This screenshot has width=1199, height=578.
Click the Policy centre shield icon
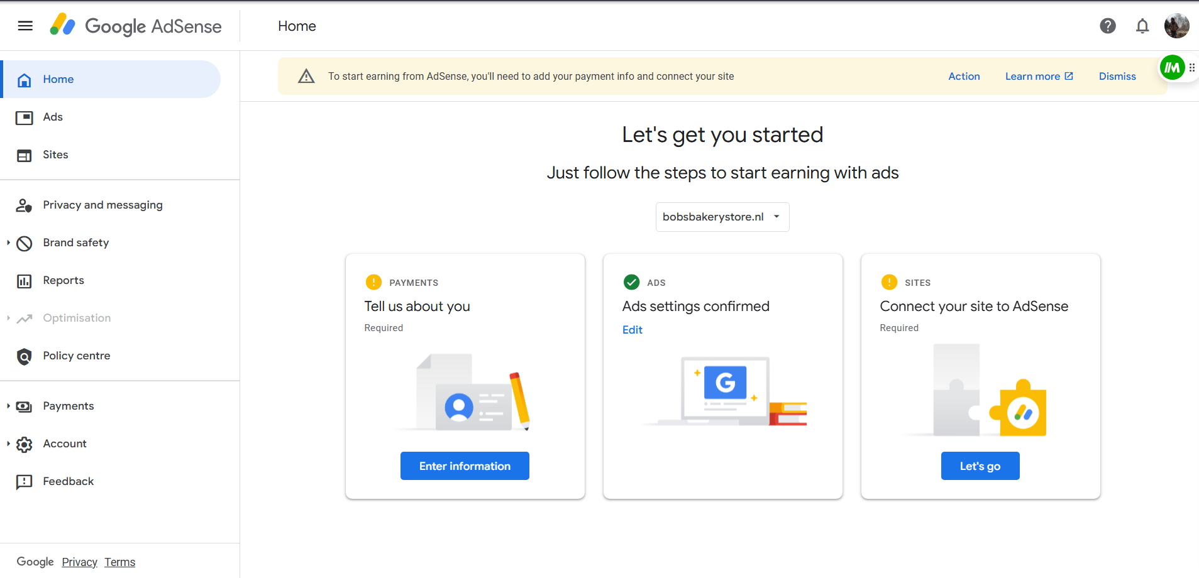click(24, 356)
